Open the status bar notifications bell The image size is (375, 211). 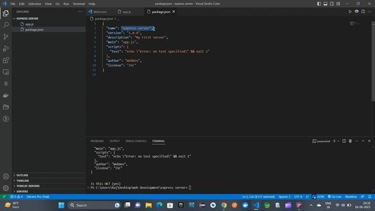tap(370, 197)
